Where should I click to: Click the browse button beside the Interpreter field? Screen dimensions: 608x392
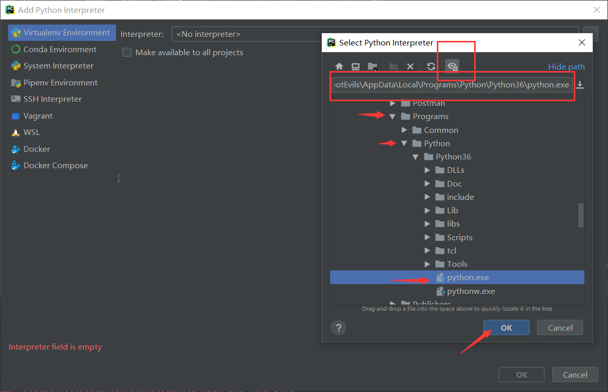[x=590, y=34]
